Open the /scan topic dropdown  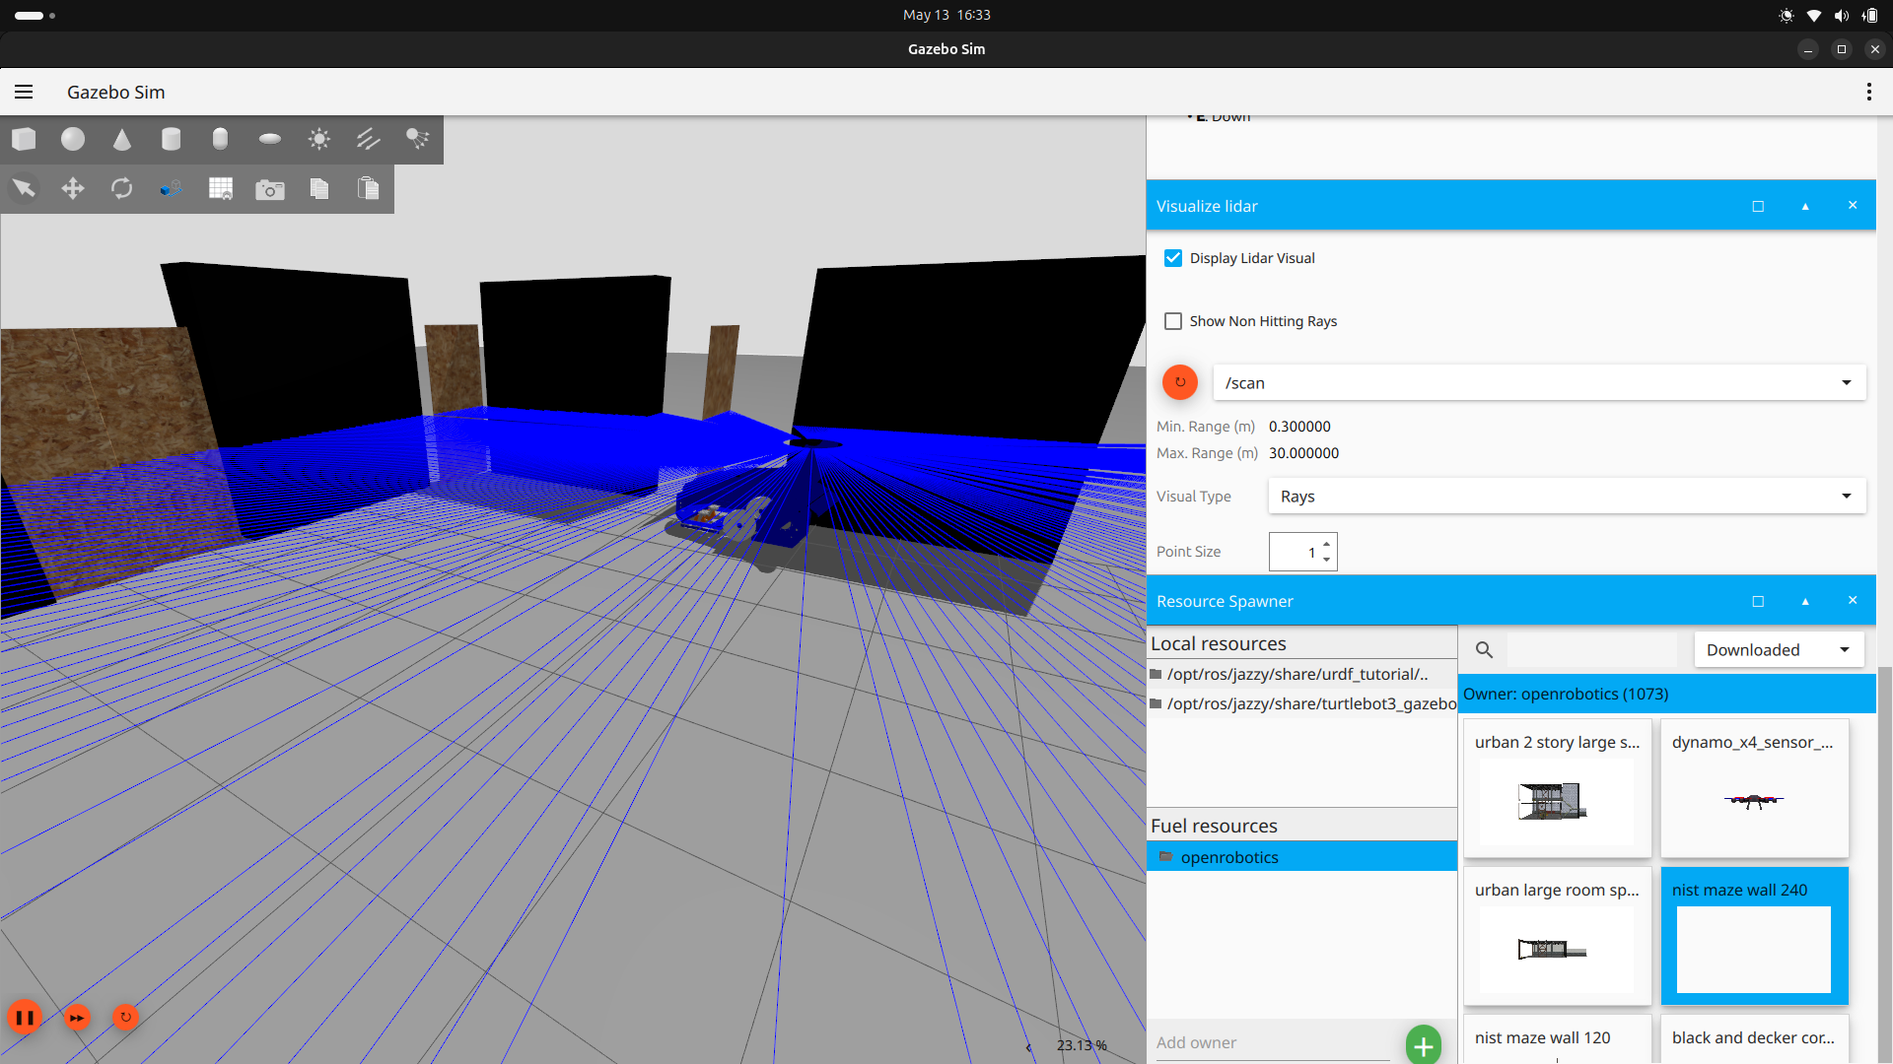[x=1538, y=383]
